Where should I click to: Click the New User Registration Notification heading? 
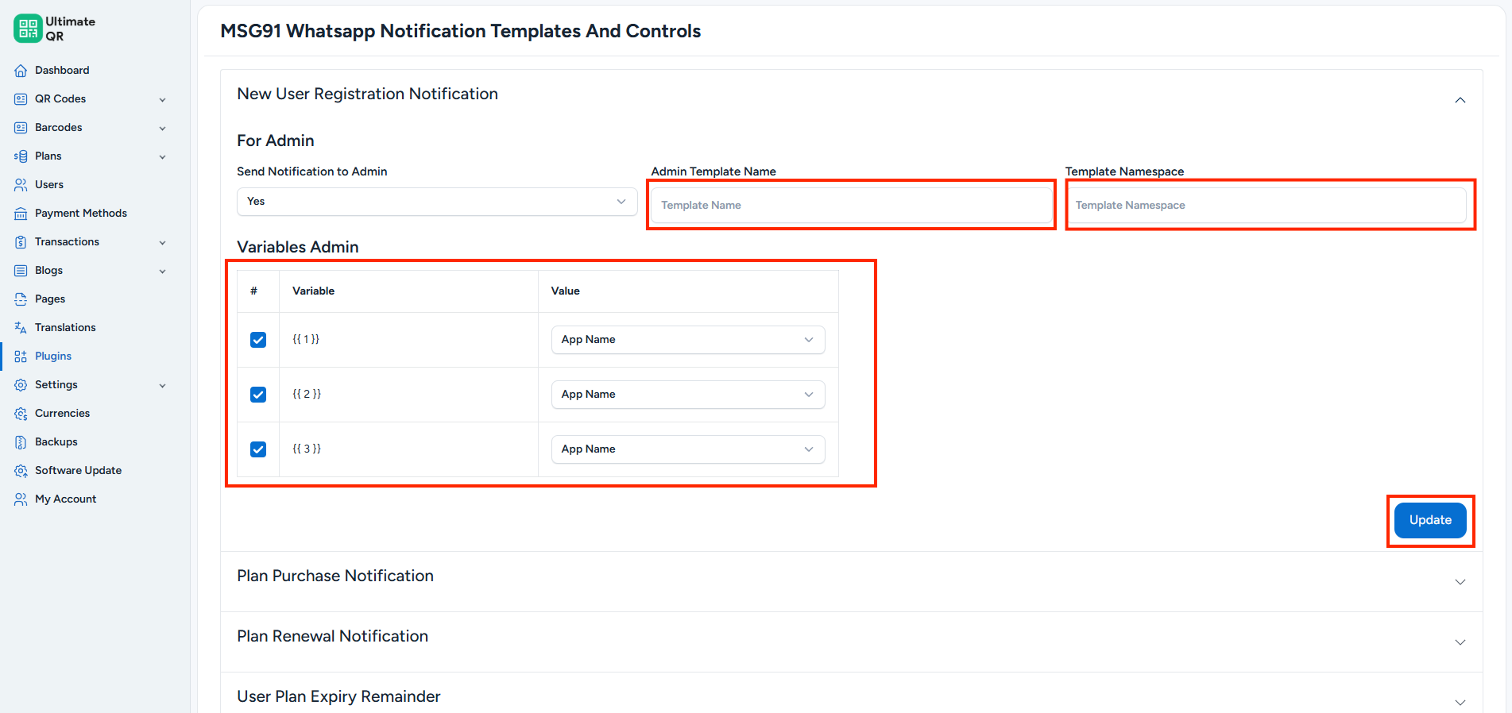[x=367, y=94]
